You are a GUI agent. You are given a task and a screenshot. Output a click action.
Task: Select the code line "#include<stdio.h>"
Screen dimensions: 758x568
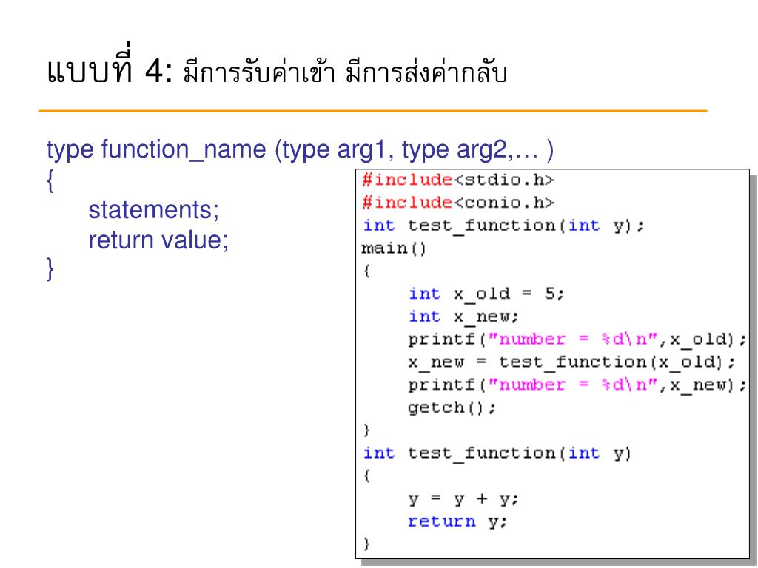[457, 180]
